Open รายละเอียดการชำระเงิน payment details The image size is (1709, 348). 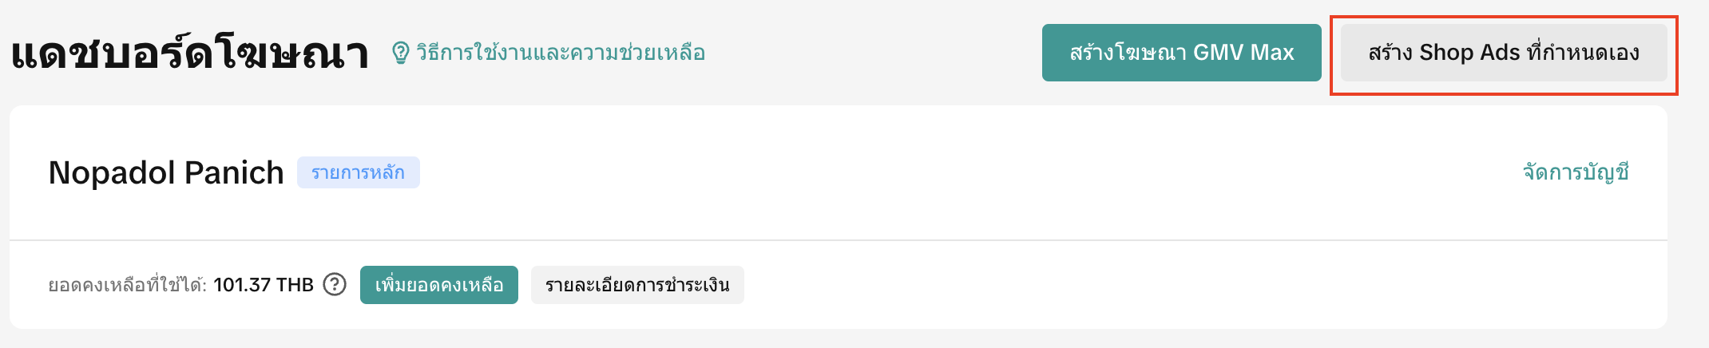[x=637, y=285]
